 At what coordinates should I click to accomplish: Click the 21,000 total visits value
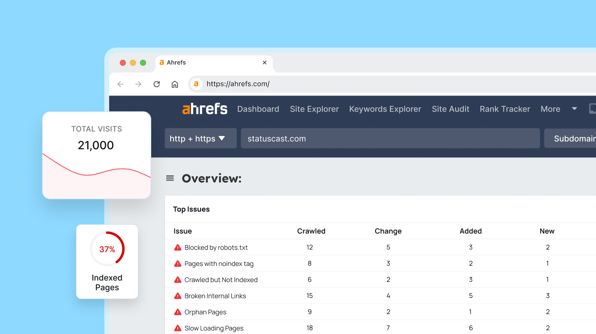coord(96,145)
